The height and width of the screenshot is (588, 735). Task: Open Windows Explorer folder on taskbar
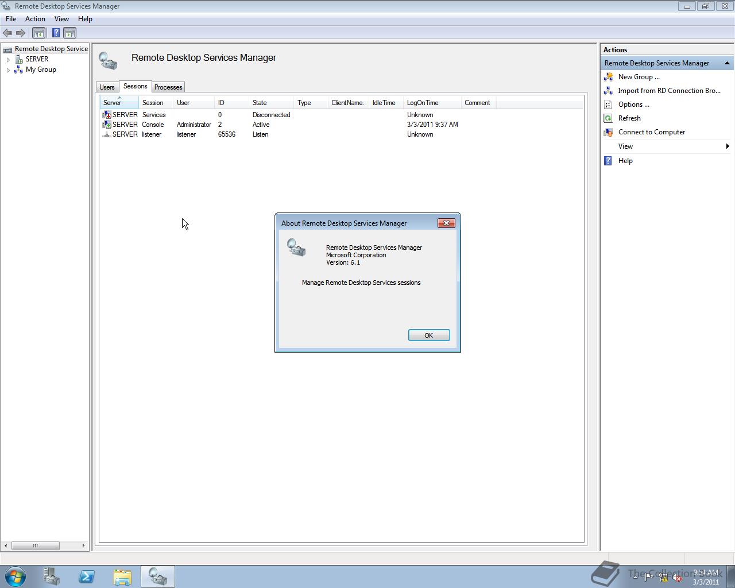122,577
